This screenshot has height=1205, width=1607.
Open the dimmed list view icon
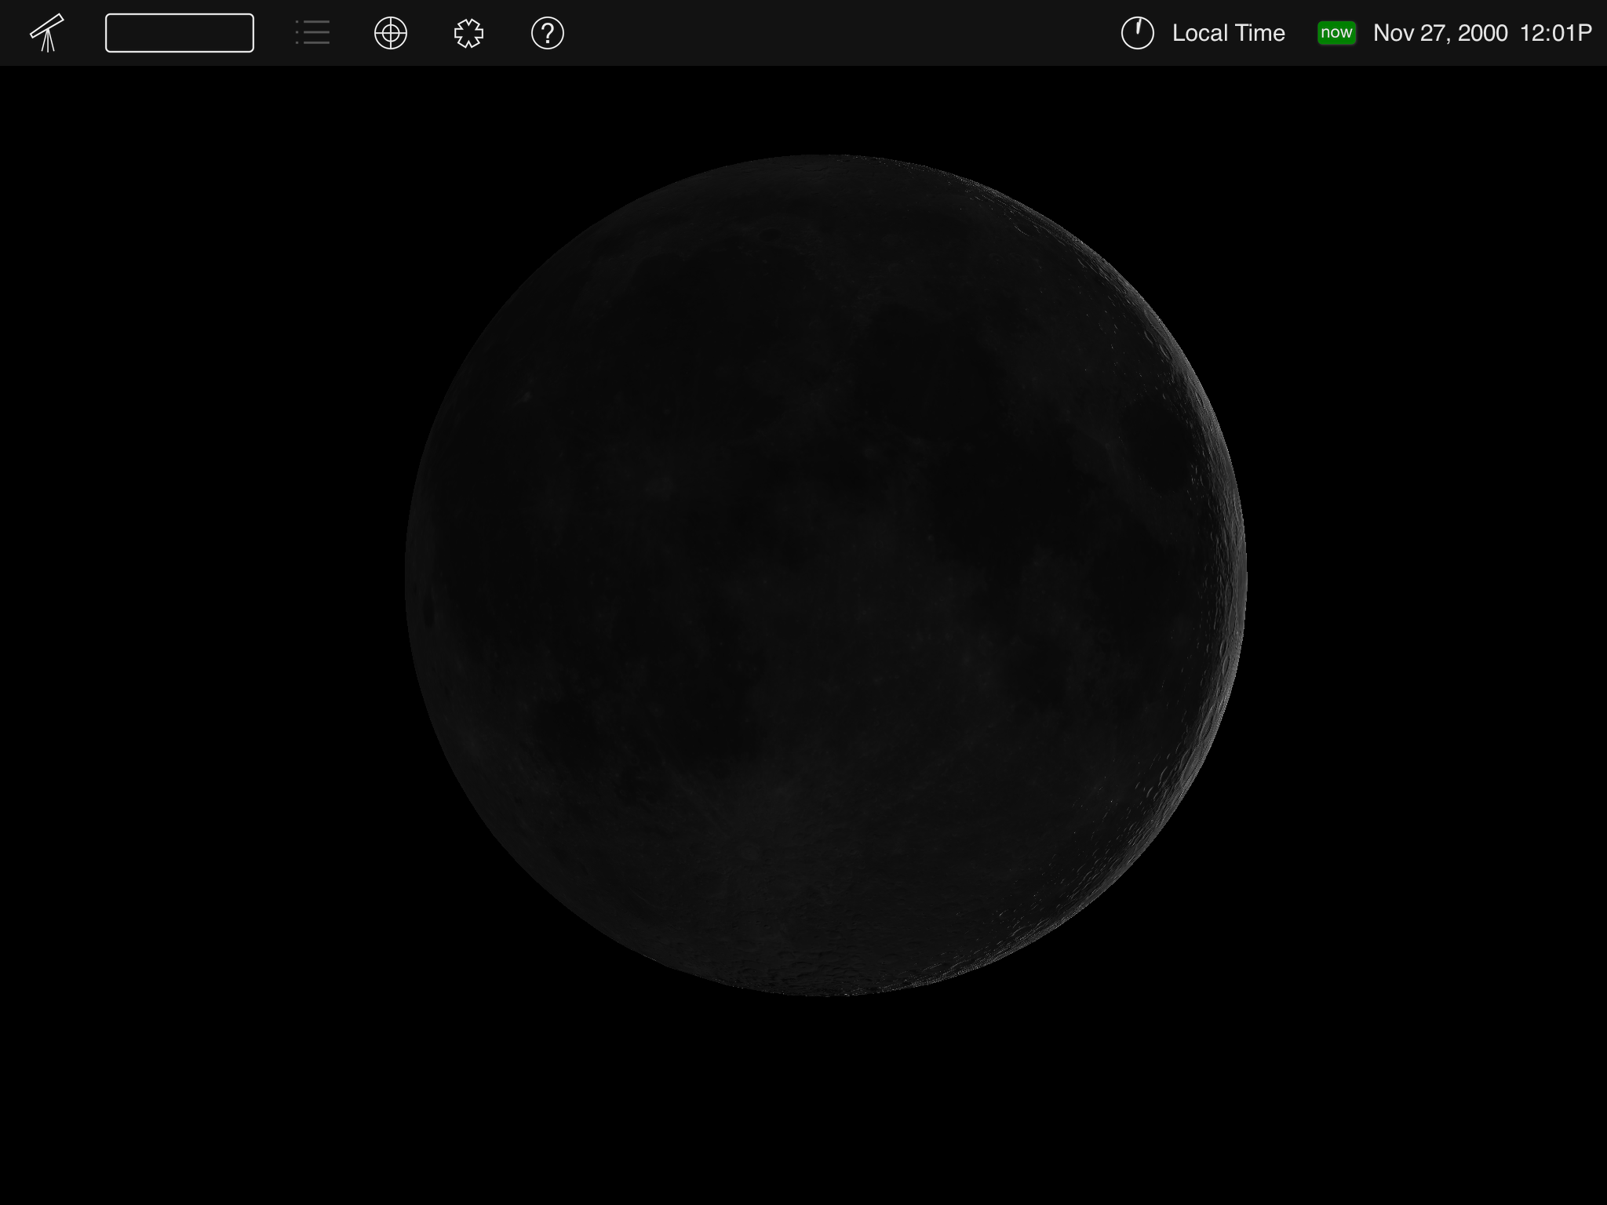pos(312,33)
